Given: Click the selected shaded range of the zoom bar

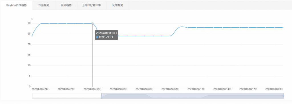Looking at the screenshot, I should tap(192, 96).
